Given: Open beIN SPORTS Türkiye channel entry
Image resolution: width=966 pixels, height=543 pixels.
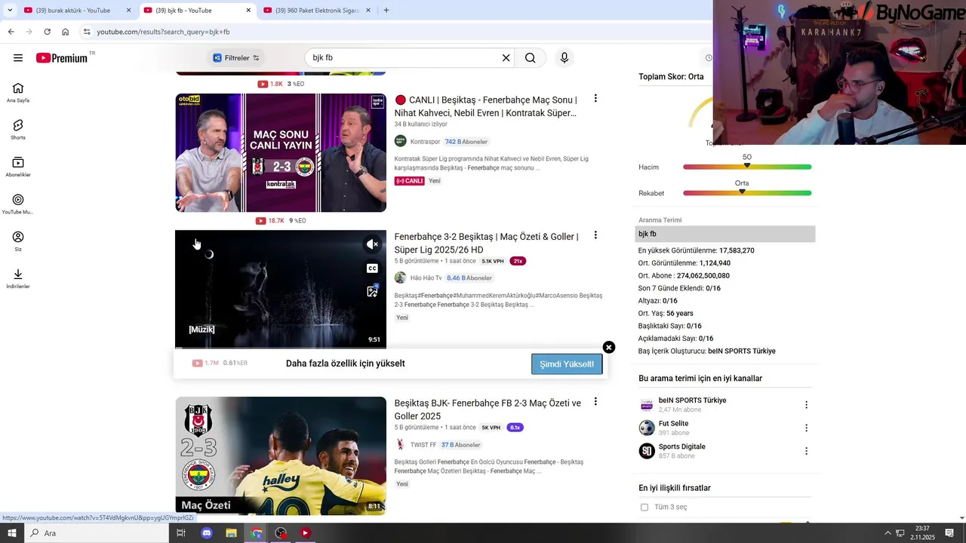Looking at the screenshot, I should pos(692,405).
